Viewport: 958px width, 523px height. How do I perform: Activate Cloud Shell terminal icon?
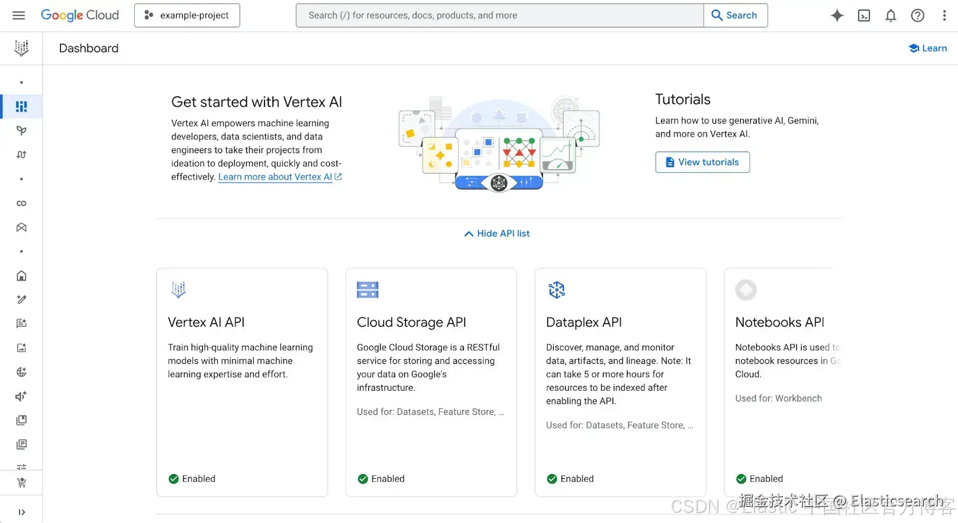[x=864, y=16]
